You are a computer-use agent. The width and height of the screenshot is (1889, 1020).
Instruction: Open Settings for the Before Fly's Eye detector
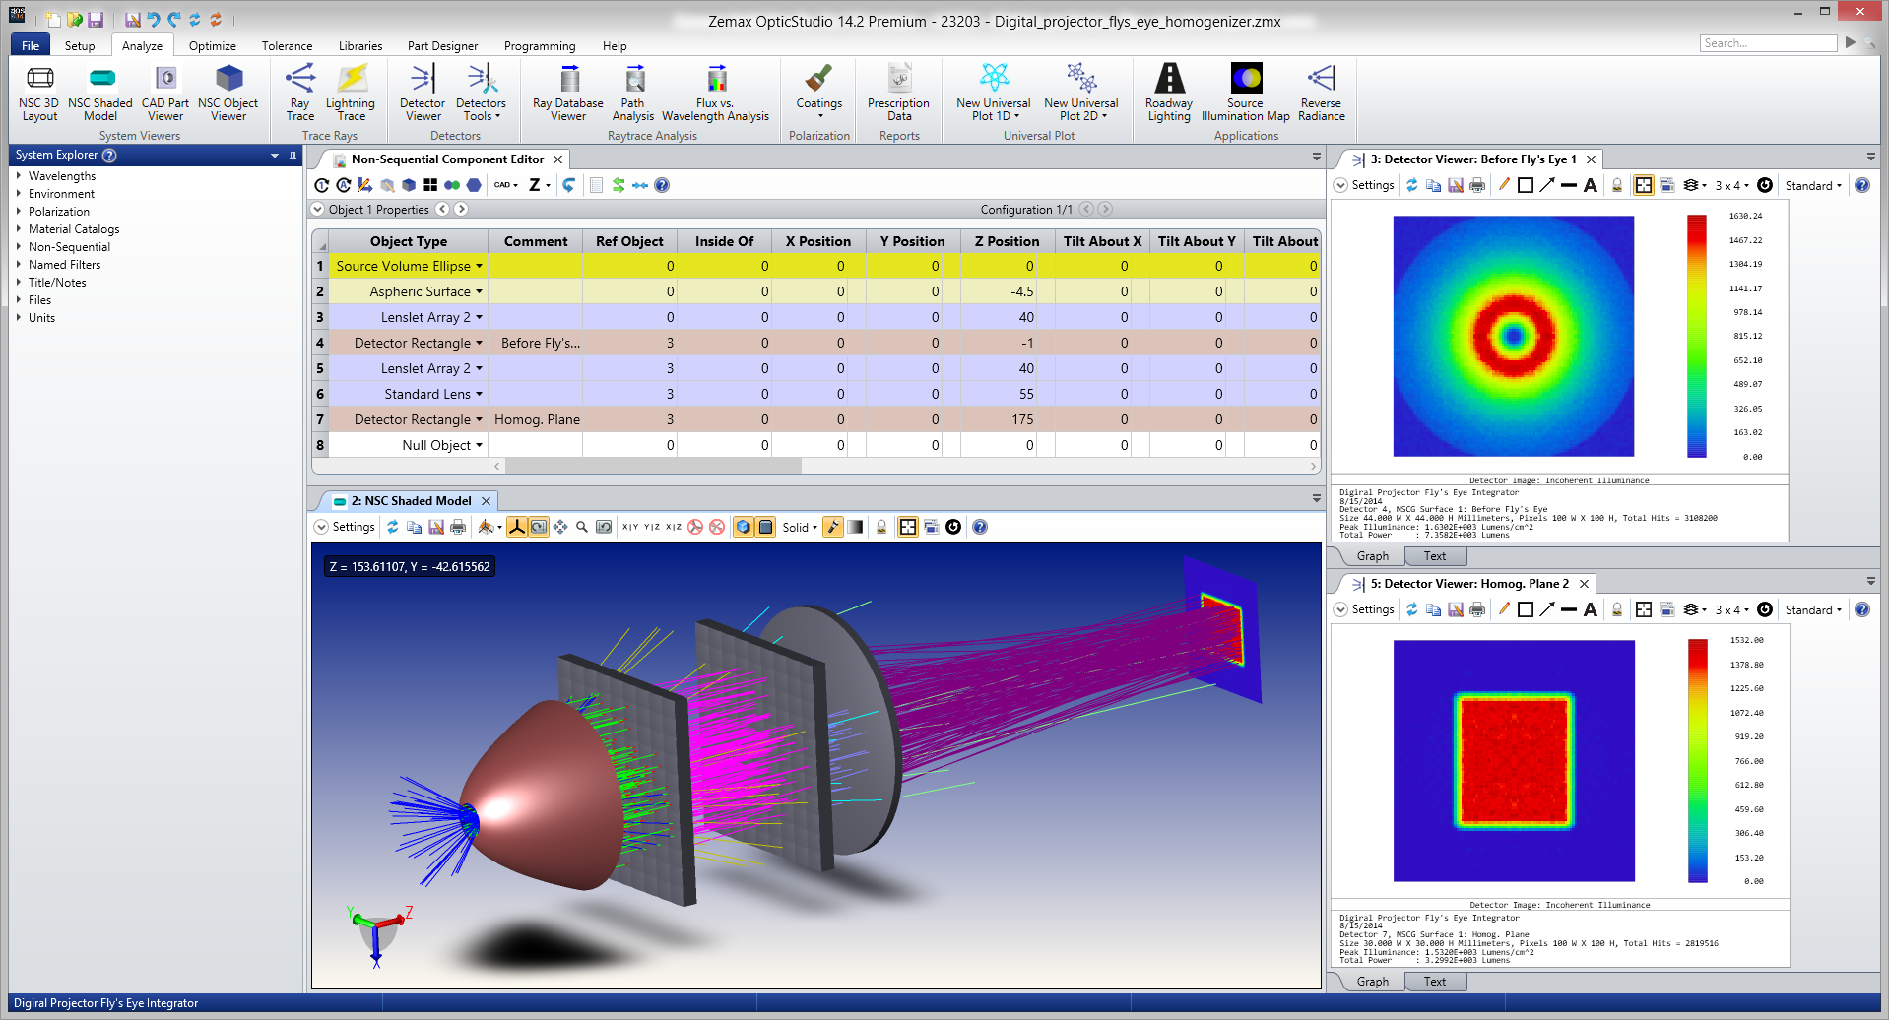1364,185
